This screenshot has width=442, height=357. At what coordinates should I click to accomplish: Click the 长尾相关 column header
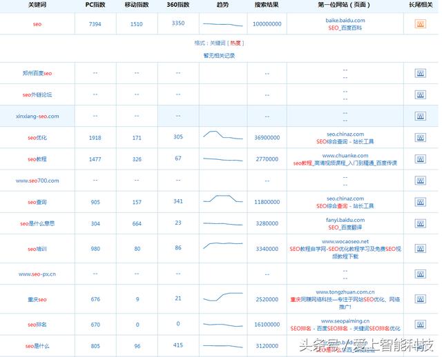click(x=421, y=5)
